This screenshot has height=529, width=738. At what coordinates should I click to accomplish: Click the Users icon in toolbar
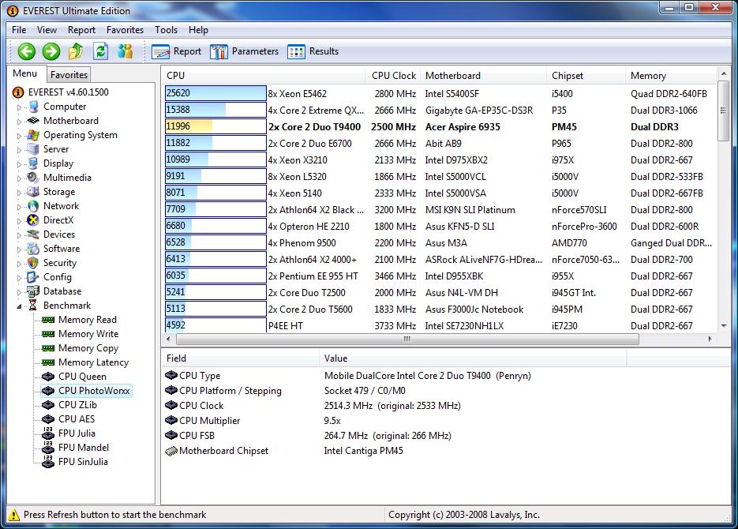click(x=125, y=51)
